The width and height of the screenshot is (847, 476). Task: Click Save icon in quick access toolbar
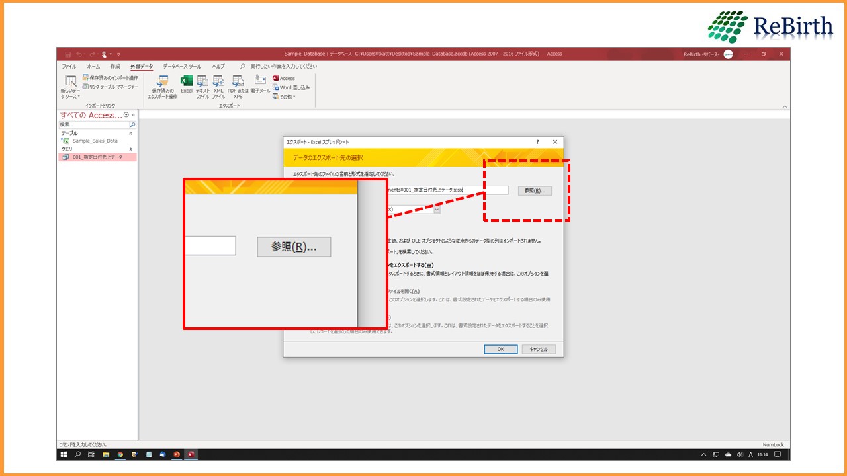click(x=67, y=54)
